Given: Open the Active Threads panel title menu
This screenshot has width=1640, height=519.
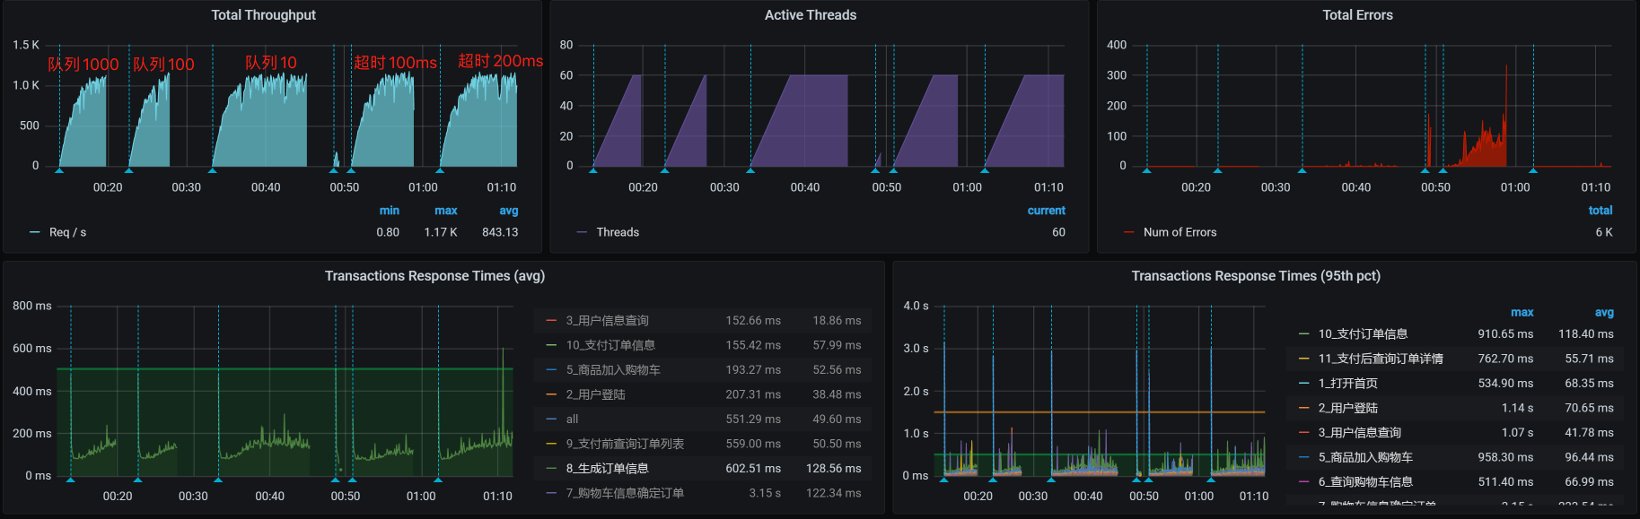Looking at the screenshot, I should [x=810, y=15].
